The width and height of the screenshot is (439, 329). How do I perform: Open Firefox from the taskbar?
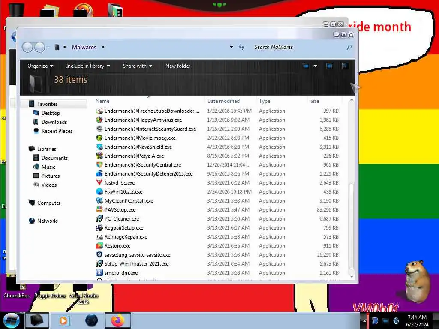[117, 320]
